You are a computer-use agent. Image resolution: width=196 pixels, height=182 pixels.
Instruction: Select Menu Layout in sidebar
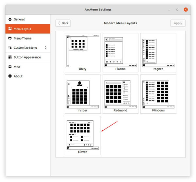tap(28, 29)
